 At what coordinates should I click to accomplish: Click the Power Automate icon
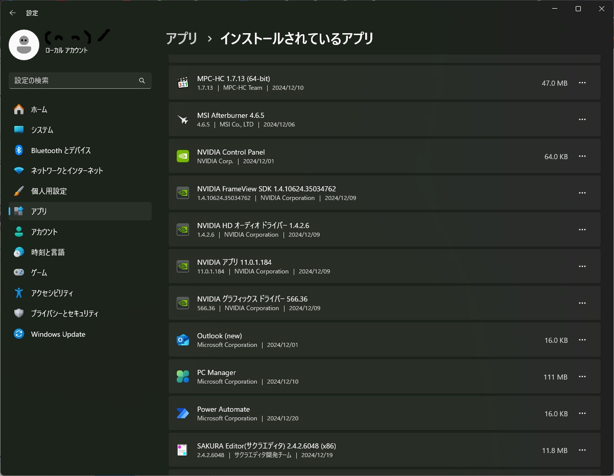(x=183, y=413)
